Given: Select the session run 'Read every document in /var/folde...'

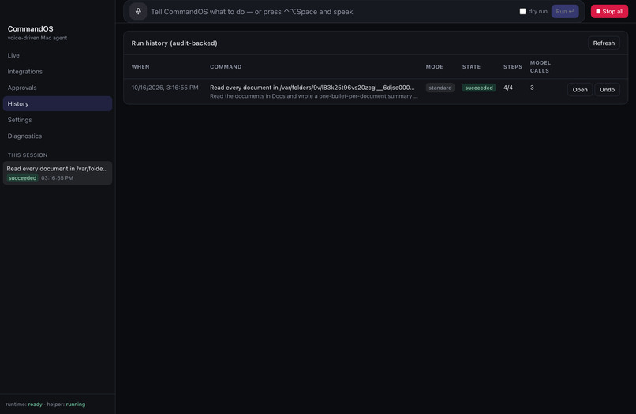Looking at the screenshot, I should coord(58,173).
